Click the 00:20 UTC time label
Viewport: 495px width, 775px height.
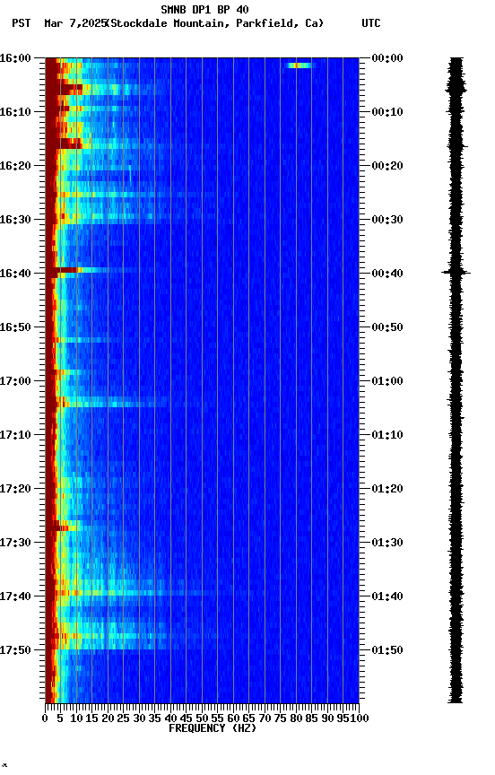387,166
